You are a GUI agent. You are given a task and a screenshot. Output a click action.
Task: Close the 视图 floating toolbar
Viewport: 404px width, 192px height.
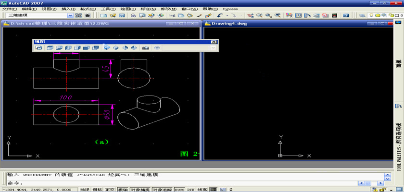point(214,42)
